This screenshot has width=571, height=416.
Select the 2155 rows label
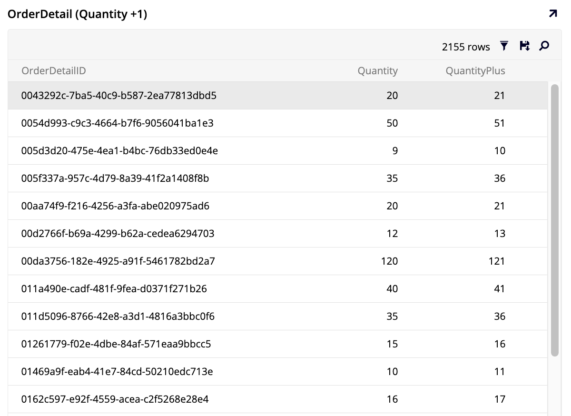pos(466,46)
